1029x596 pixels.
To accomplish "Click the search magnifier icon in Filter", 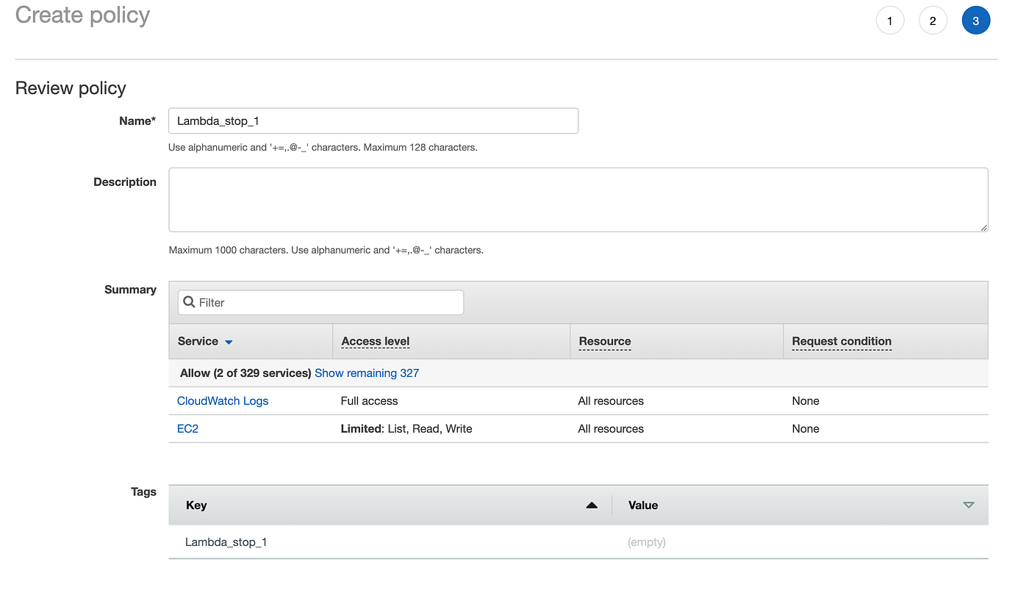I will point(189,302).
